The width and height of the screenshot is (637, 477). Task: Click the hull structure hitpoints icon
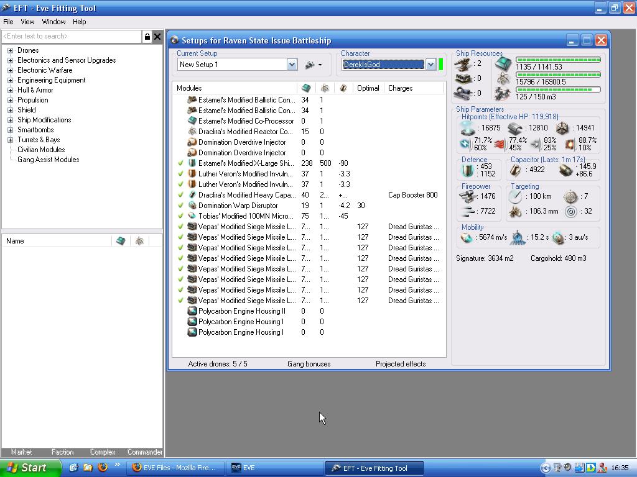click(562, 128)
